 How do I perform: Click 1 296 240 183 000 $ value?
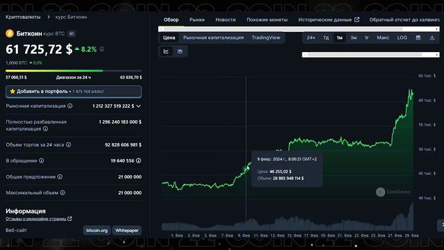(120, 122)
